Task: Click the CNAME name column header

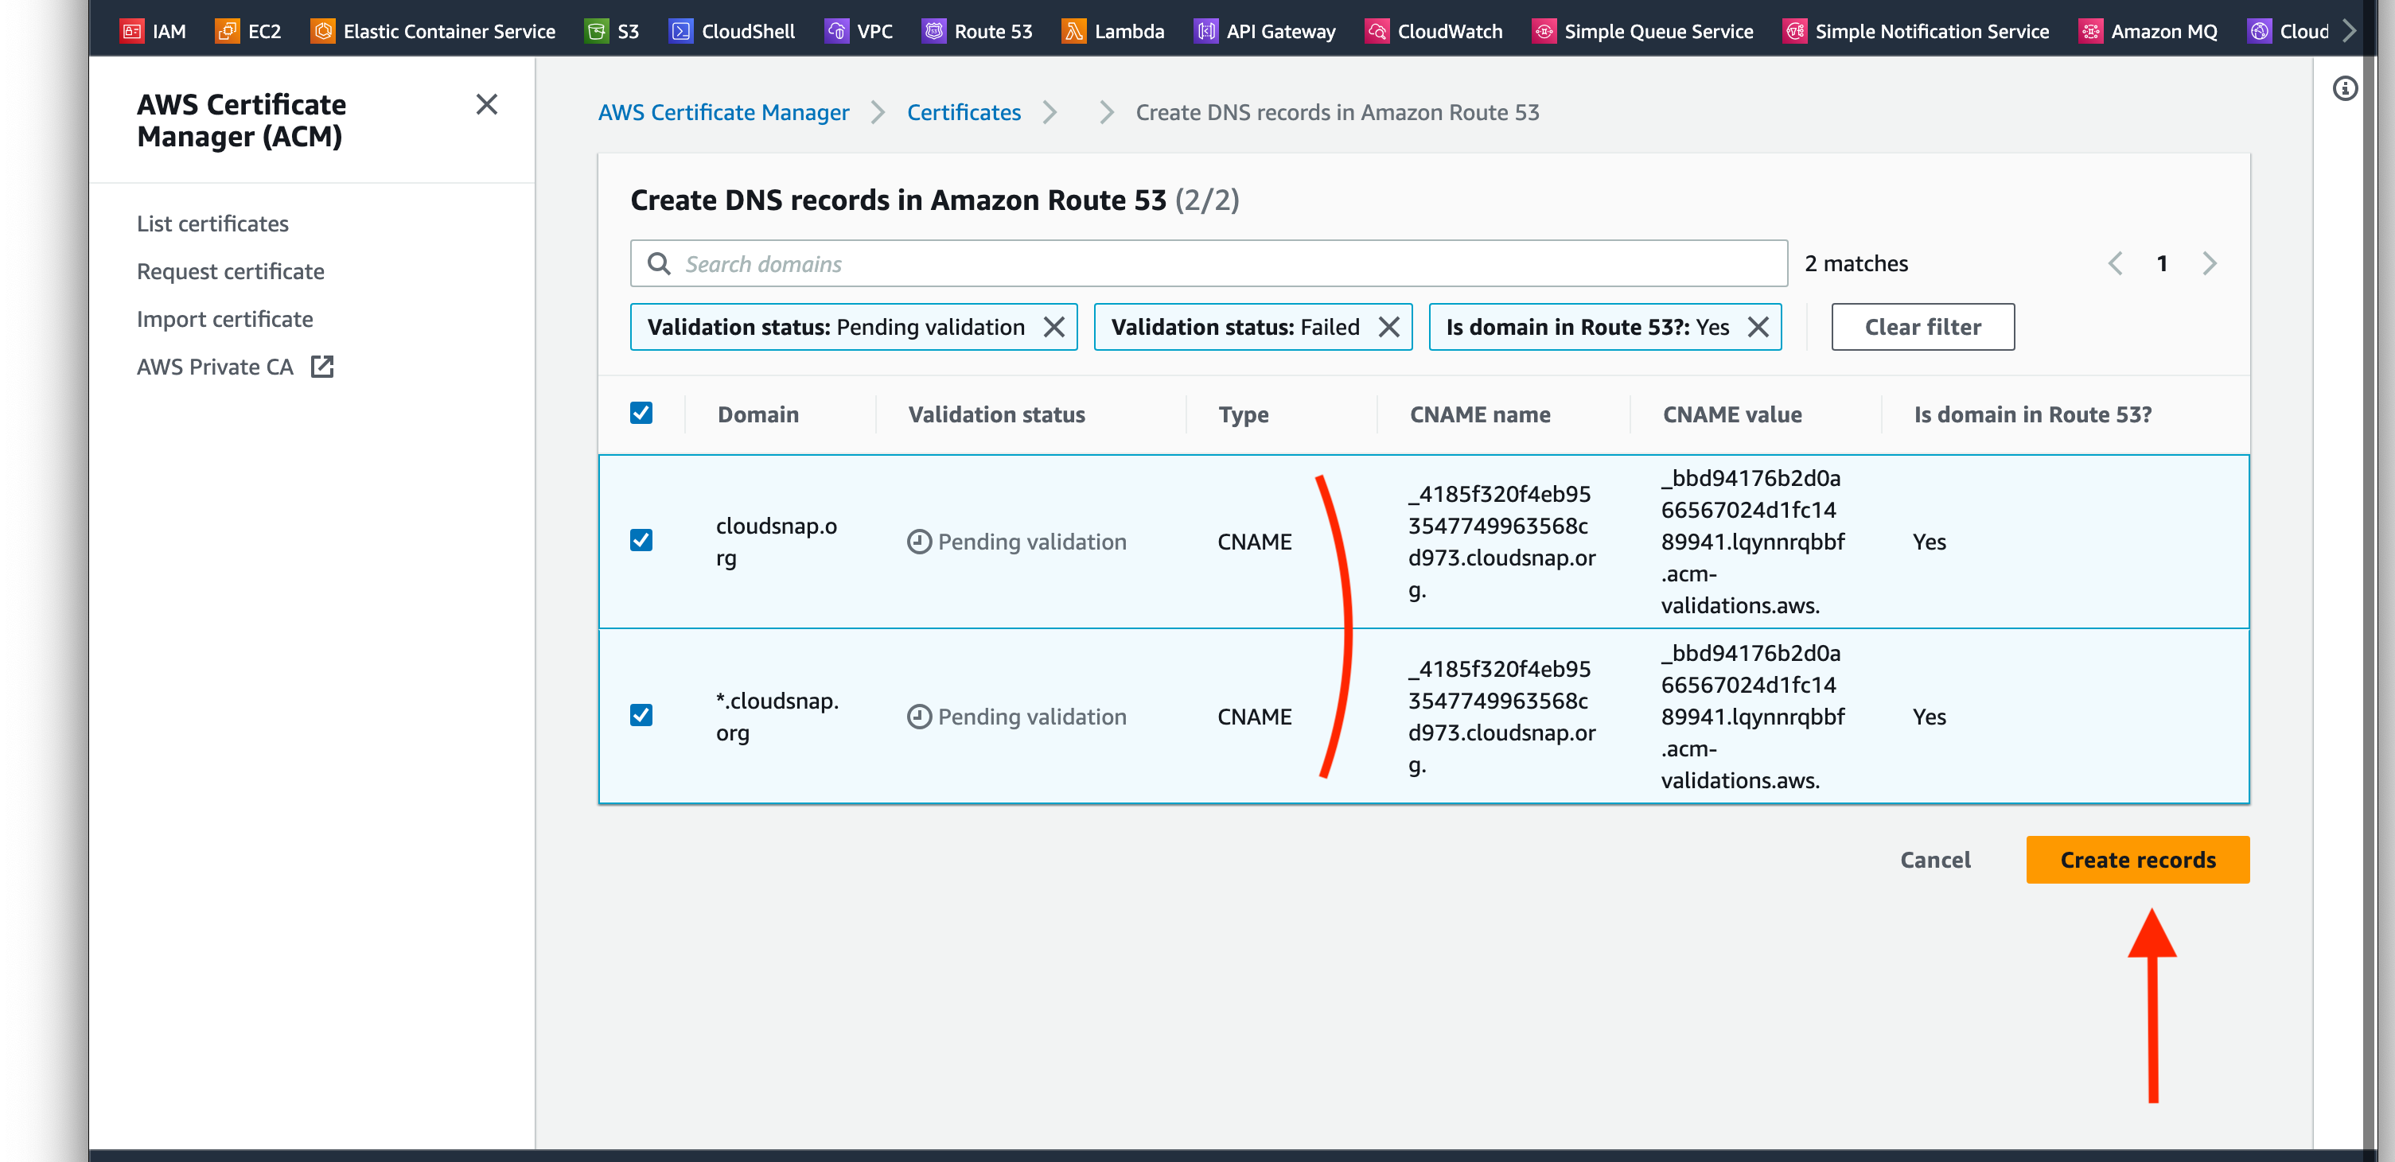Action: pos(1480,414)
